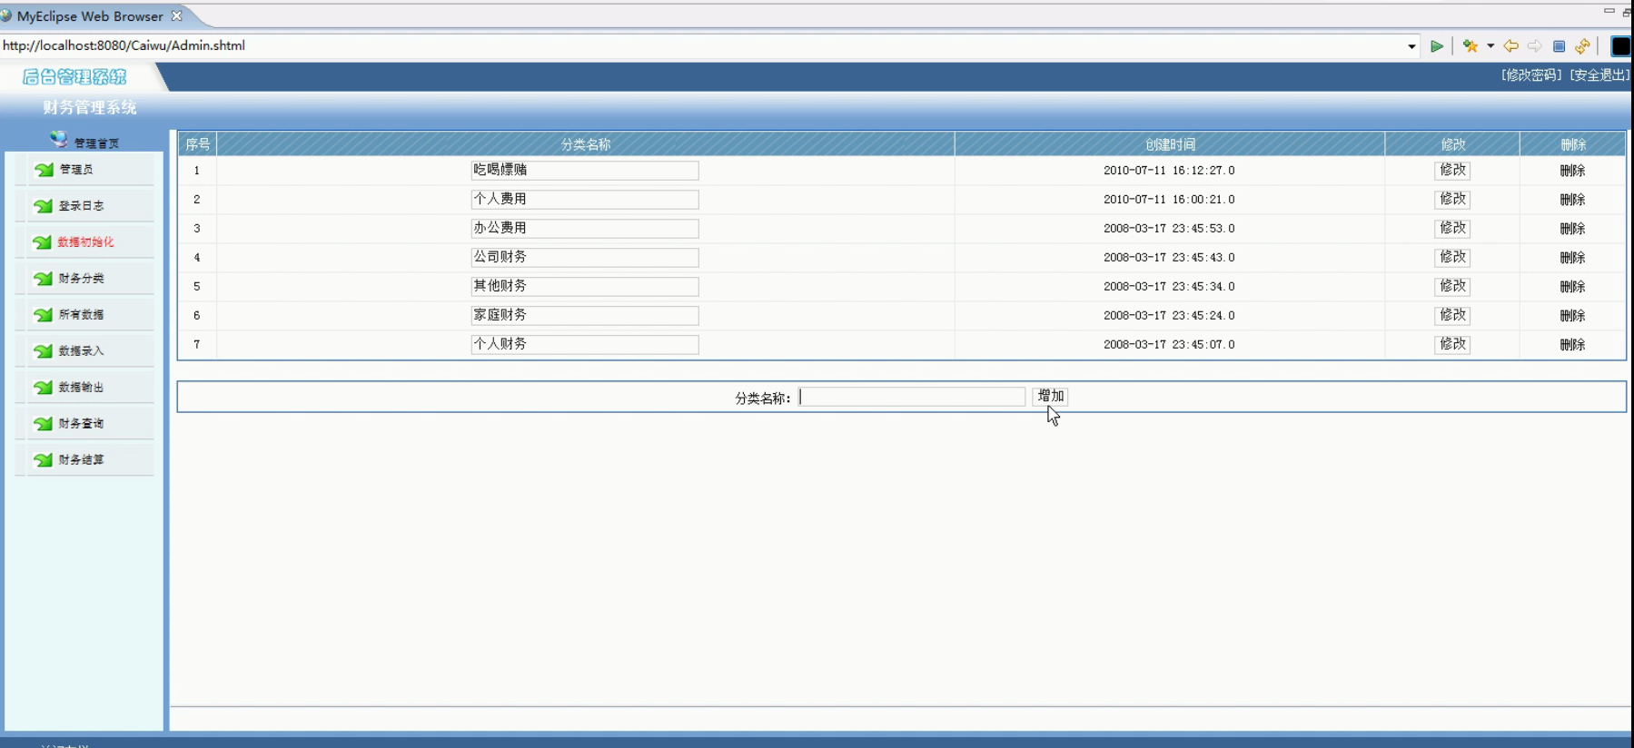Click the green Go to URL arrow
The width and height of the screenshot is (1634, 748).
(x=1437, y=46)
